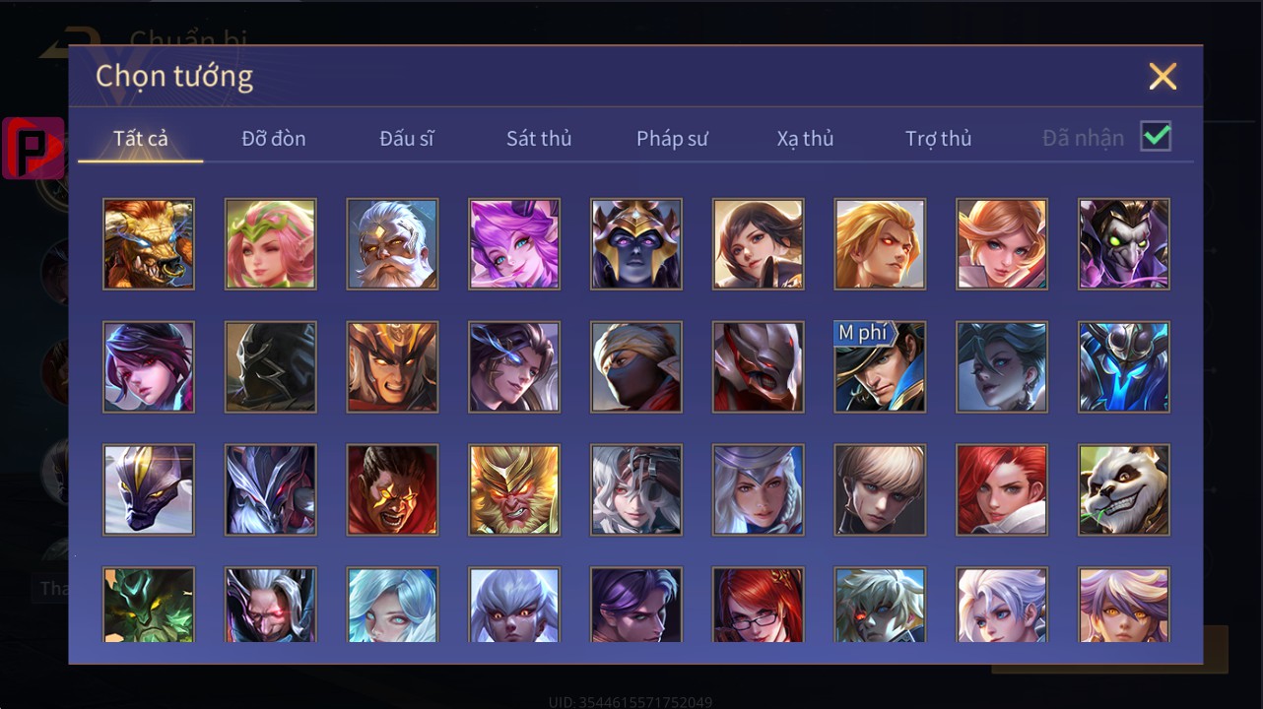Toggle the "Đã nhận" checkbox
Viewport: 1263px width, 709px height.
pyautogui.click(x=1156, y=137)
